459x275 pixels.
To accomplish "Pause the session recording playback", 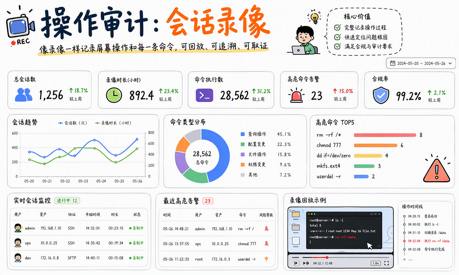I will [296, 263].
